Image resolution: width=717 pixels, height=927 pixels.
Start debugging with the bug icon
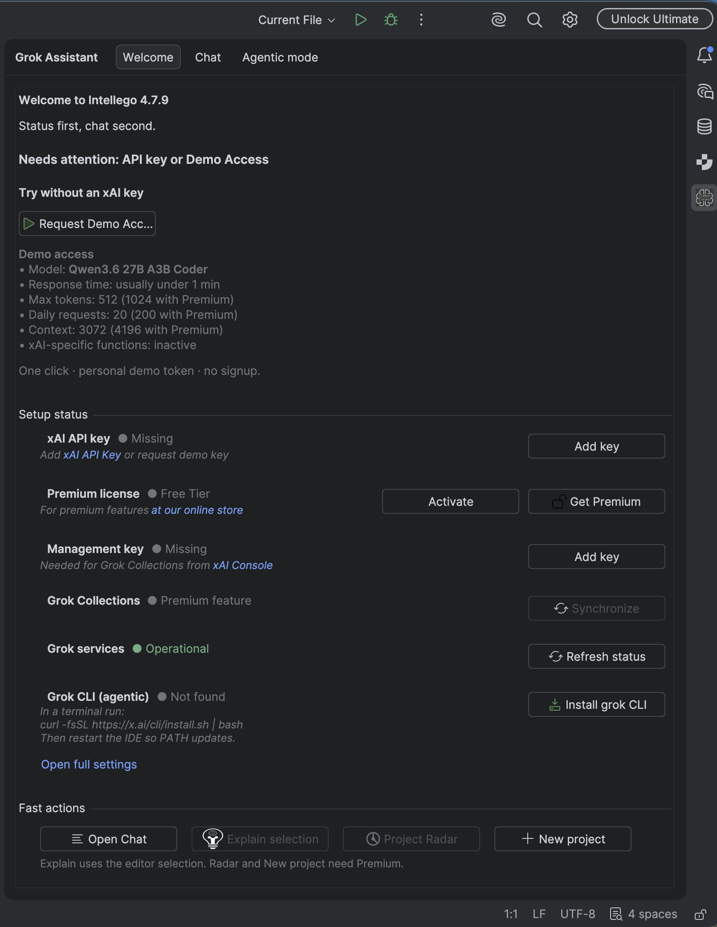tap(391, 20)
